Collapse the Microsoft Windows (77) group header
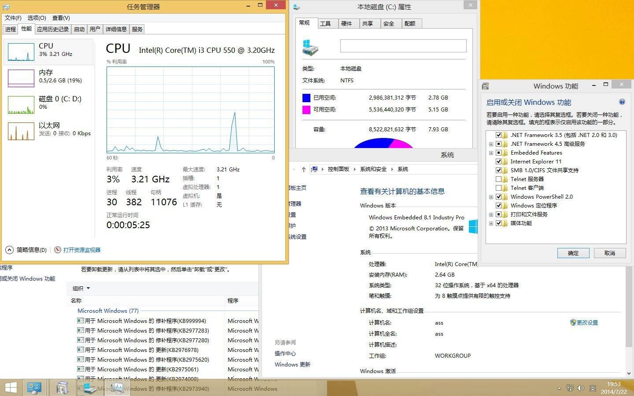Image resolution: width=634 pixels, height=396 pixels. point(108,311)
